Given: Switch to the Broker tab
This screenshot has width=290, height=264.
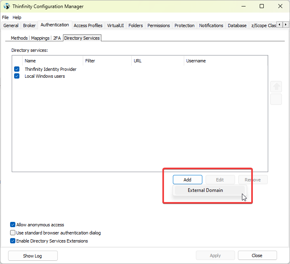Looking at the screenshot, I should point(29,26).
